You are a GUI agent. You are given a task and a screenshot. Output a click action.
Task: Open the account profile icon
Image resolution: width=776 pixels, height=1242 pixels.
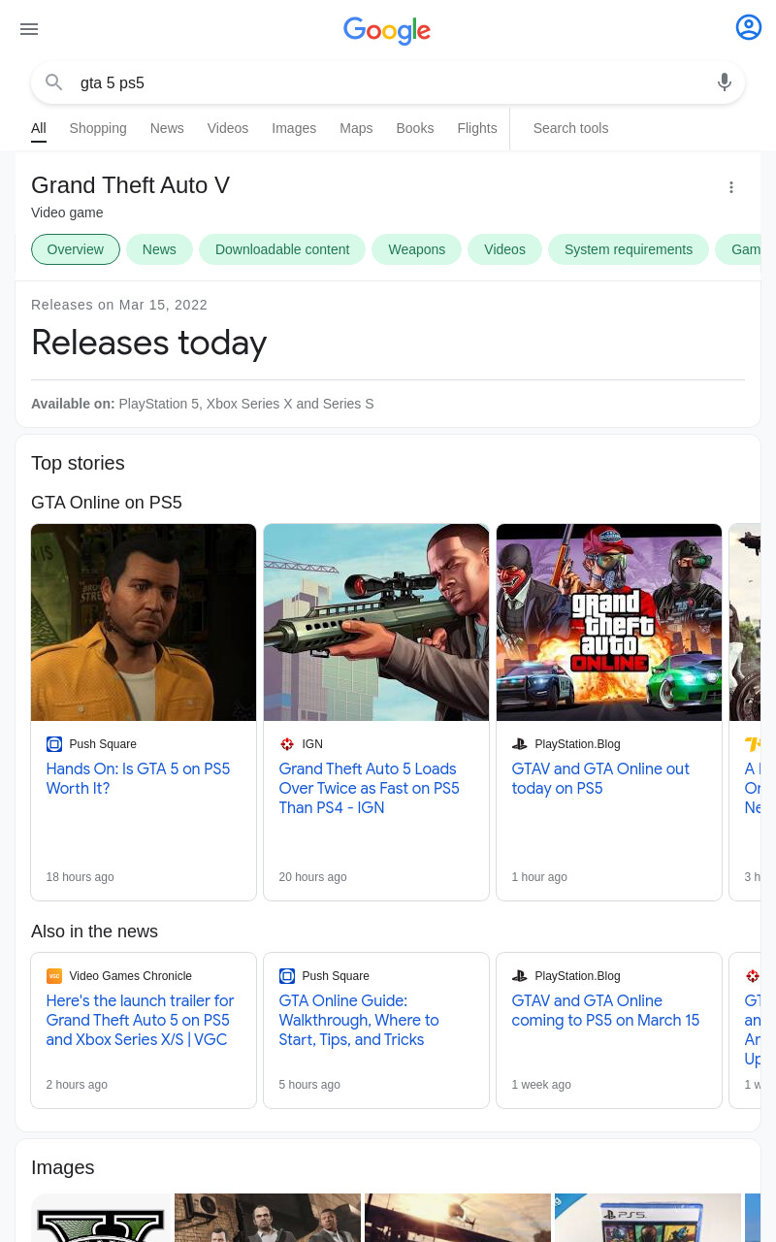[749, 27]
